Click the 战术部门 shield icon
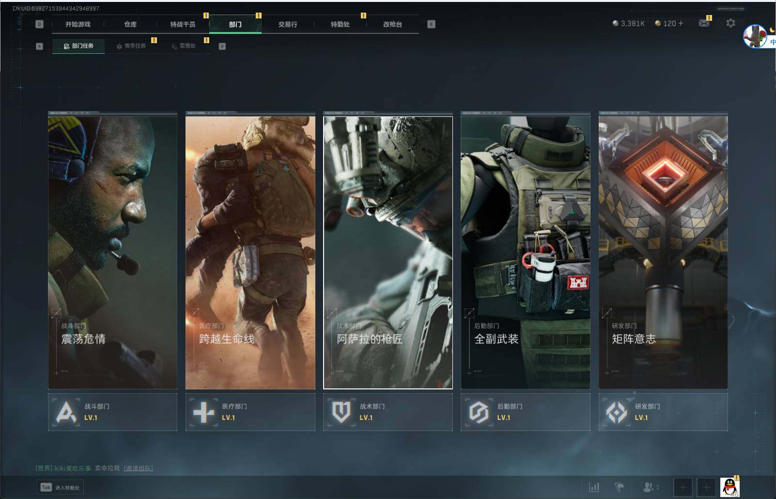The height and width of the screenshot is (499, 776). point(341,413)
